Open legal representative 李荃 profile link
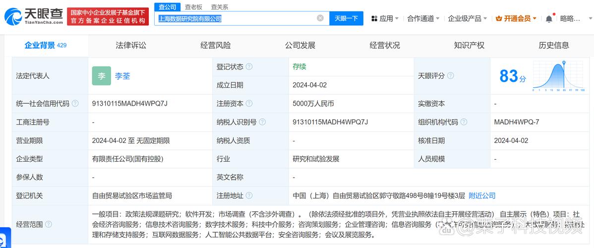 point(122,76)
